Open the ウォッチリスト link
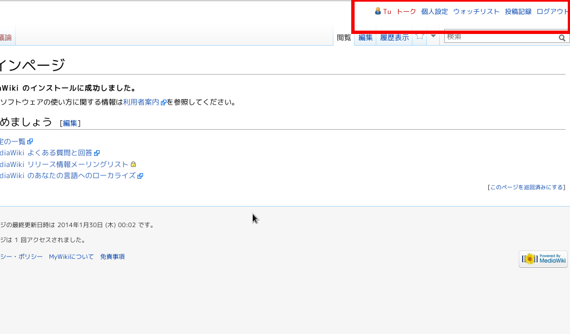The width and height of the screenshot is (570, 334). pos(476,11)
